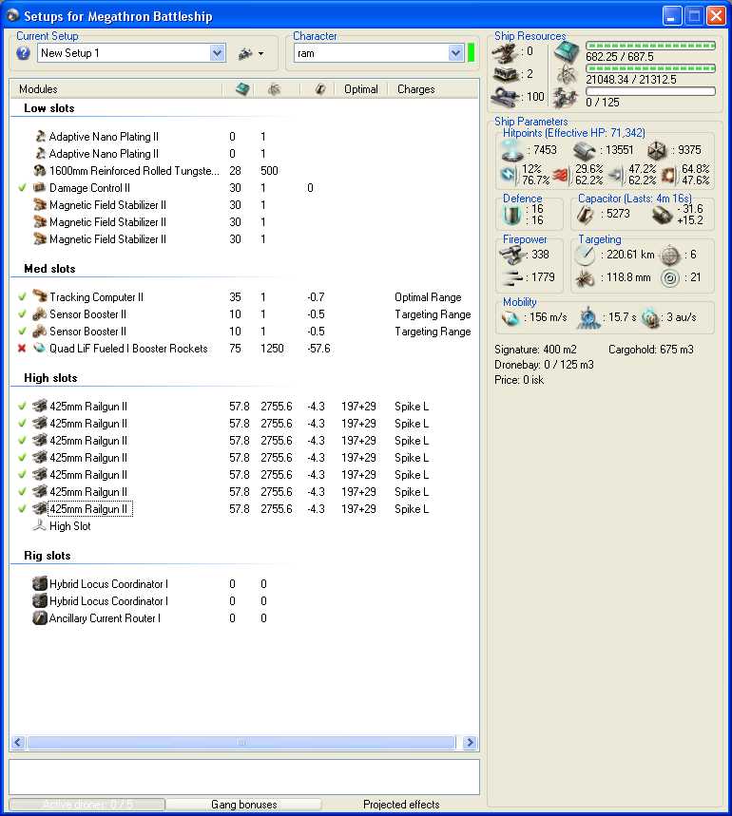This screenshot has height=816, width=732.
Task: Click the Defence tank icon
Action: pos(512,215)
